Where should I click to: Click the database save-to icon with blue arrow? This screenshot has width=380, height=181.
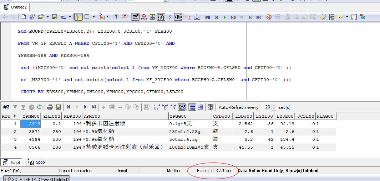(63, 17)
